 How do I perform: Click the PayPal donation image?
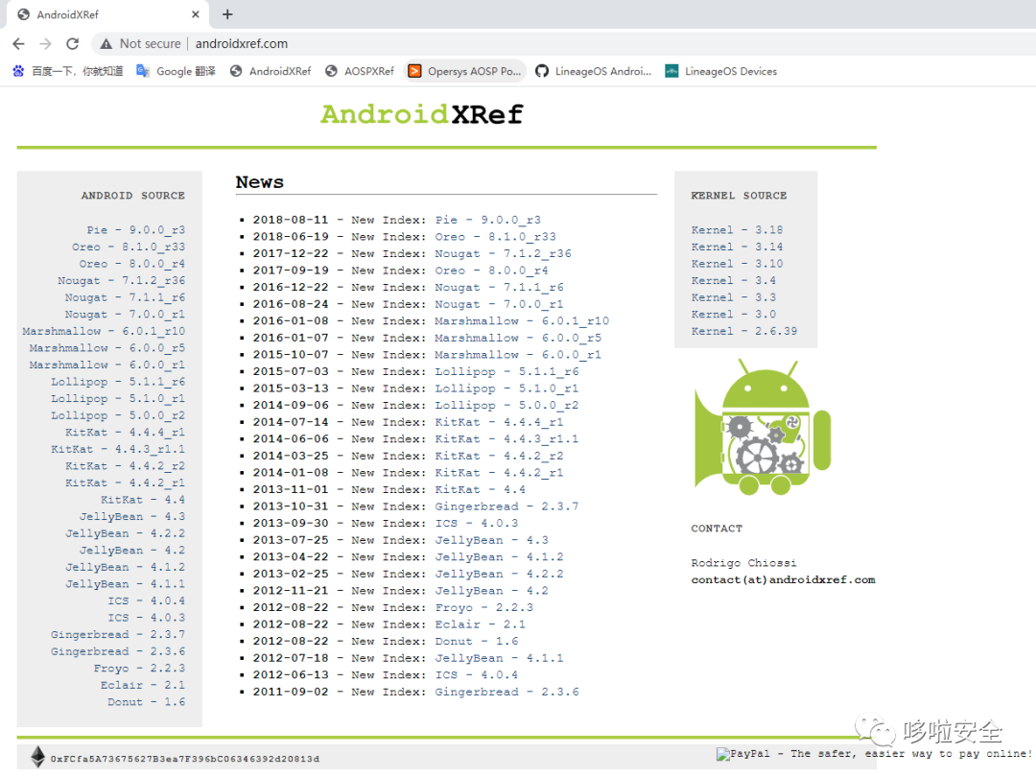coord(875,753)
